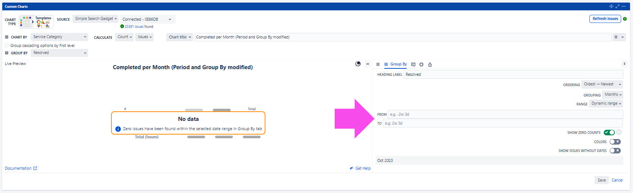Viewport: 633px width, 193px height.
Task: Enable the Colors toggle
Action: point(615,142)
